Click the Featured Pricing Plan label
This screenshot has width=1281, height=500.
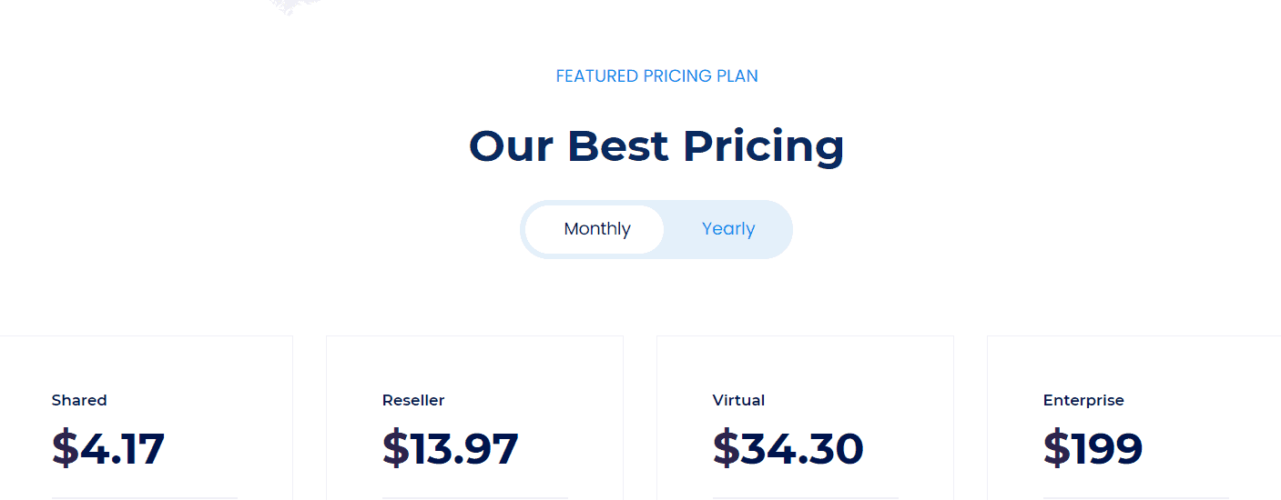(x=656, y=76)
